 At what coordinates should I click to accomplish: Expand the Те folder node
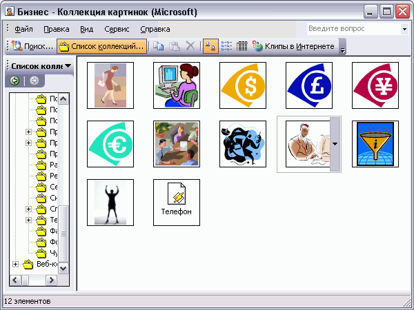tap(28, 220)
